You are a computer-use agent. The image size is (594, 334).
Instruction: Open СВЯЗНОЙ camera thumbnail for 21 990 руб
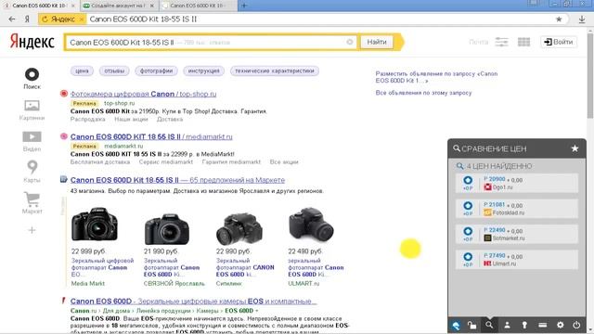point(167,229)
